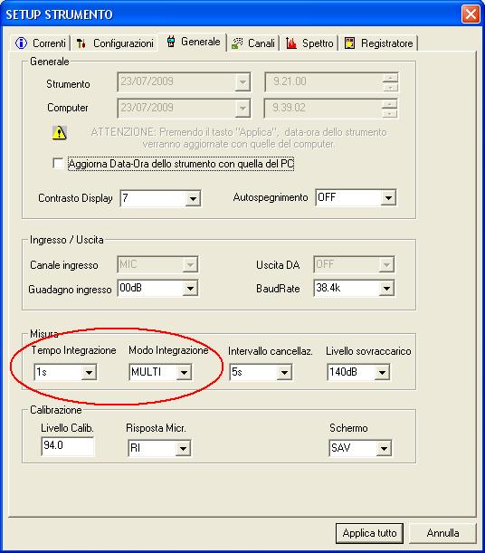This screenshot has width=485, height=553.
Task: Click the Annulla button
Action: point(442,533)
